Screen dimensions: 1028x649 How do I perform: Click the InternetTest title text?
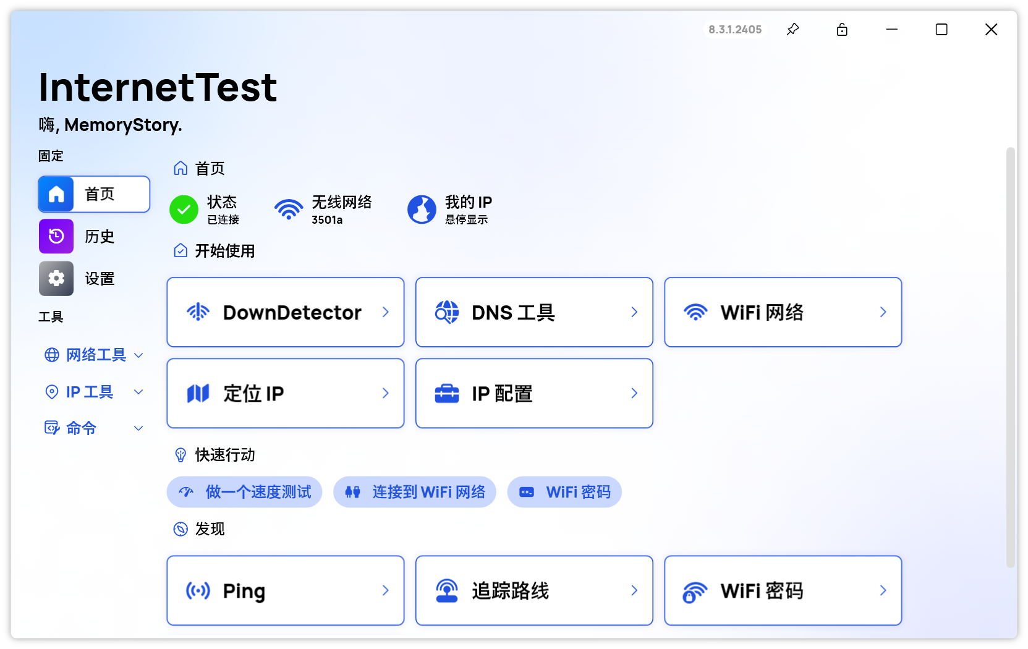[x=158, y=87]
